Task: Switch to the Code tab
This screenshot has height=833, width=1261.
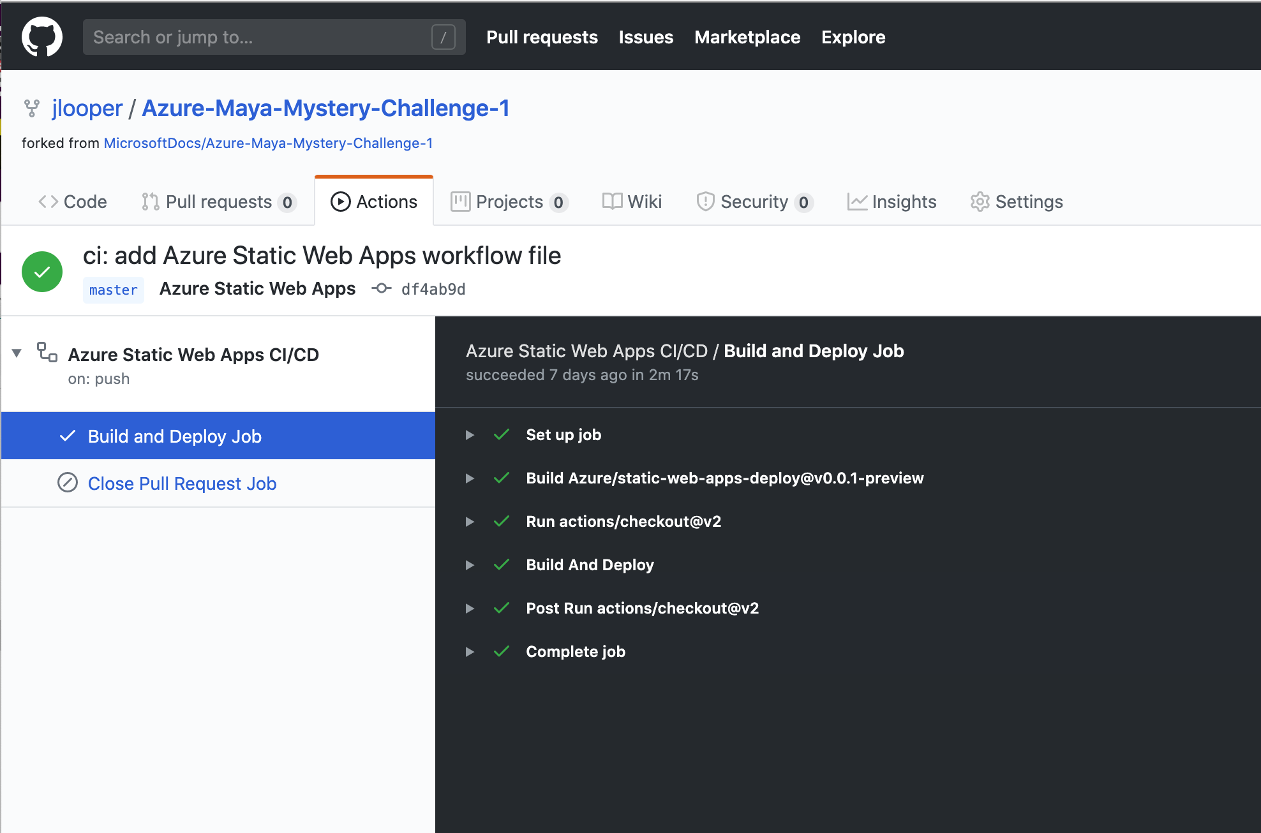Action: (x=73, y=202)
